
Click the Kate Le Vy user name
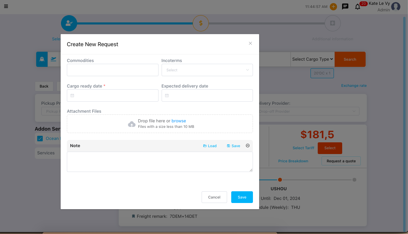pos(379,3)
